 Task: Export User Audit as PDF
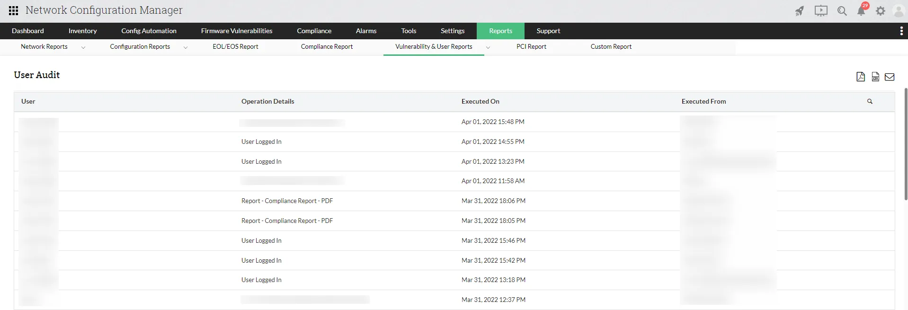[861, 77]
